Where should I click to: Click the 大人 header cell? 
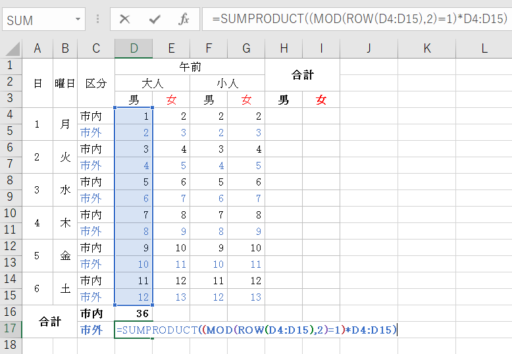tap(152, 83)
